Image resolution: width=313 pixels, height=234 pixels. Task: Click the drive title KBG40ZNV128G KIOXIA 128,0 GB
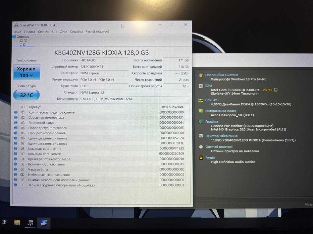(x=102, y=53)
